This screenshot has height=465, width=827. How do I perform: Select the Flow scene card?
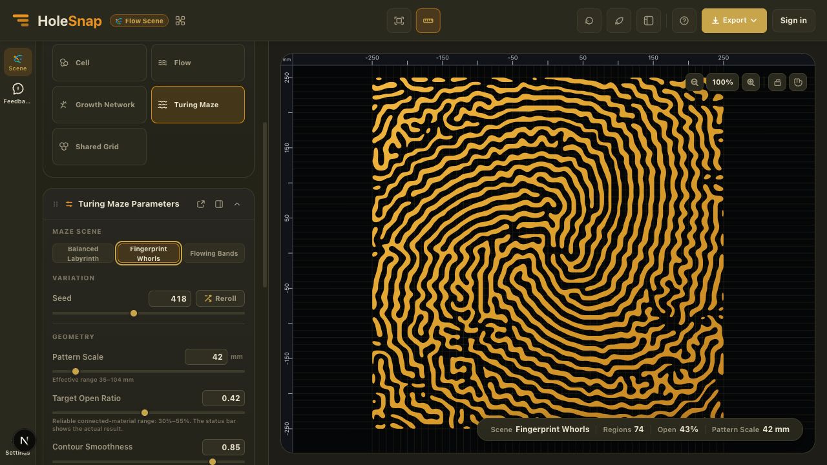click(198, 63)
